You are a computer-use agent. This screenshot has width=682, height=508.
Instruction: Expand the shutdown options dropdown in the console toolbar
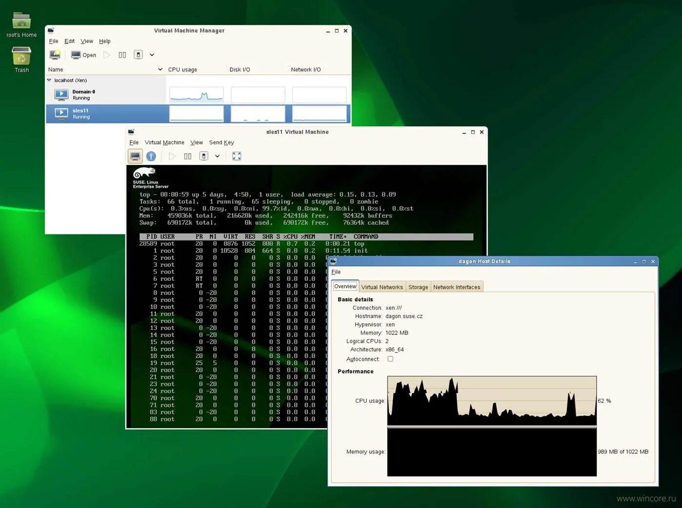point(218,156)
